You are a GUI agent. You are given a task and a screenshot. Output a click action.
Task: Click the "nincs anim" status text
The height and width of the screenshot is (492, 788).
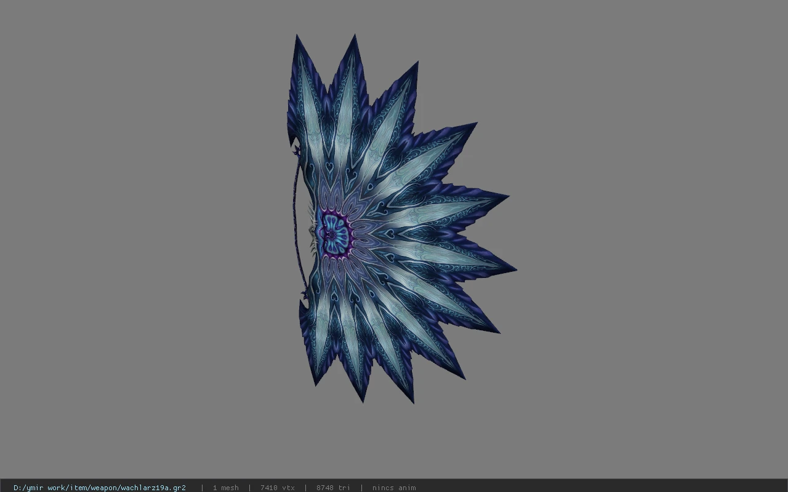394,488
